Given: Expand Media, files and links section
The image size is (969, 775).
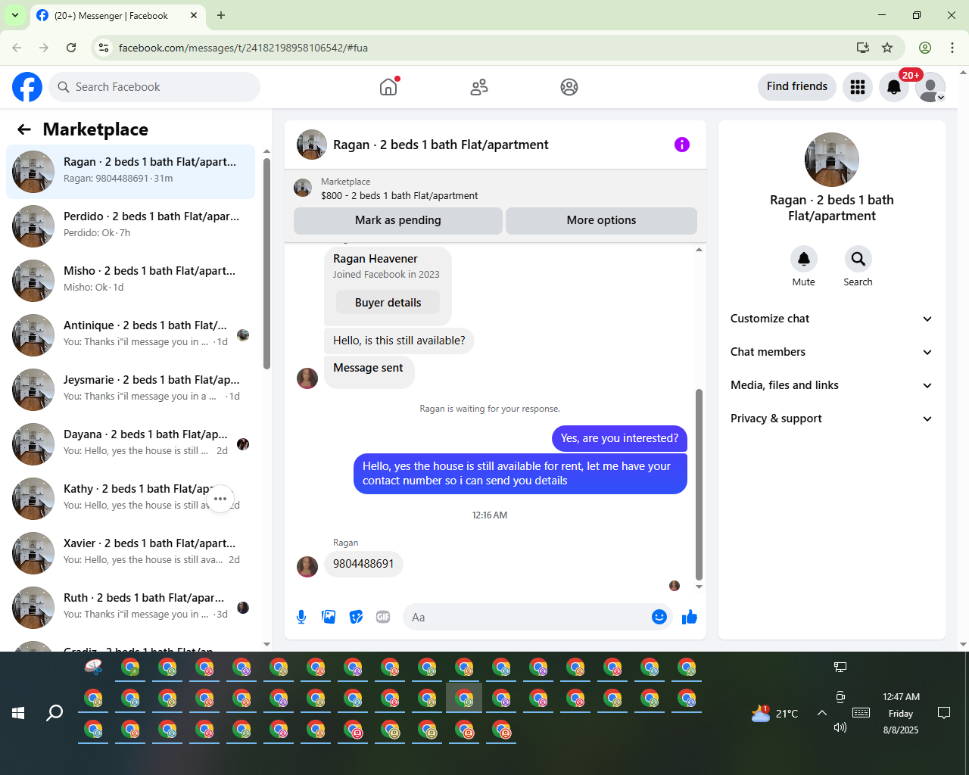Looking at the screenshot, I should click(831, 385).
